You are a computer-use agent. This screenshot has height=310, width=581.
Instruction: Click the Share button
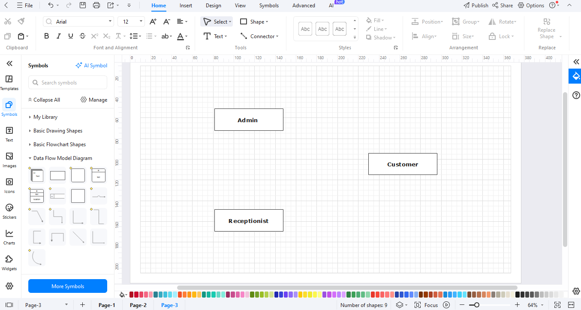pos(503,6)
